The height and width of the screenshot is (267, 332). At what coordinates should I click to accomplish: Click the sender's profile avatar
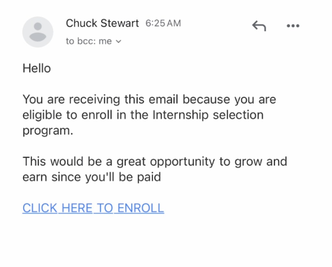tap(38, 32)
